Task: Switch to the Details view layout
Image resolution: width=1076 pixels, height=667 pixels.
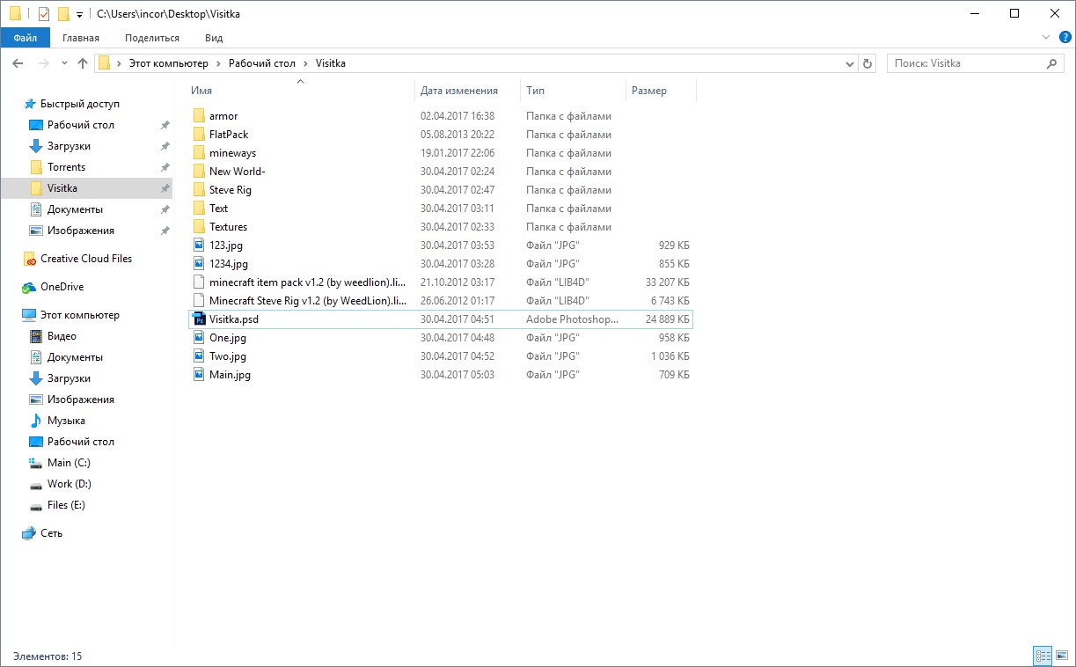Action: point(1043,656)
